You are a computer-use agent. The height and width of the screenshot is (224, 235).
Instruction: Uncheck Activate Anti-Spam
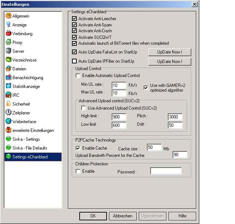point(74,25)
